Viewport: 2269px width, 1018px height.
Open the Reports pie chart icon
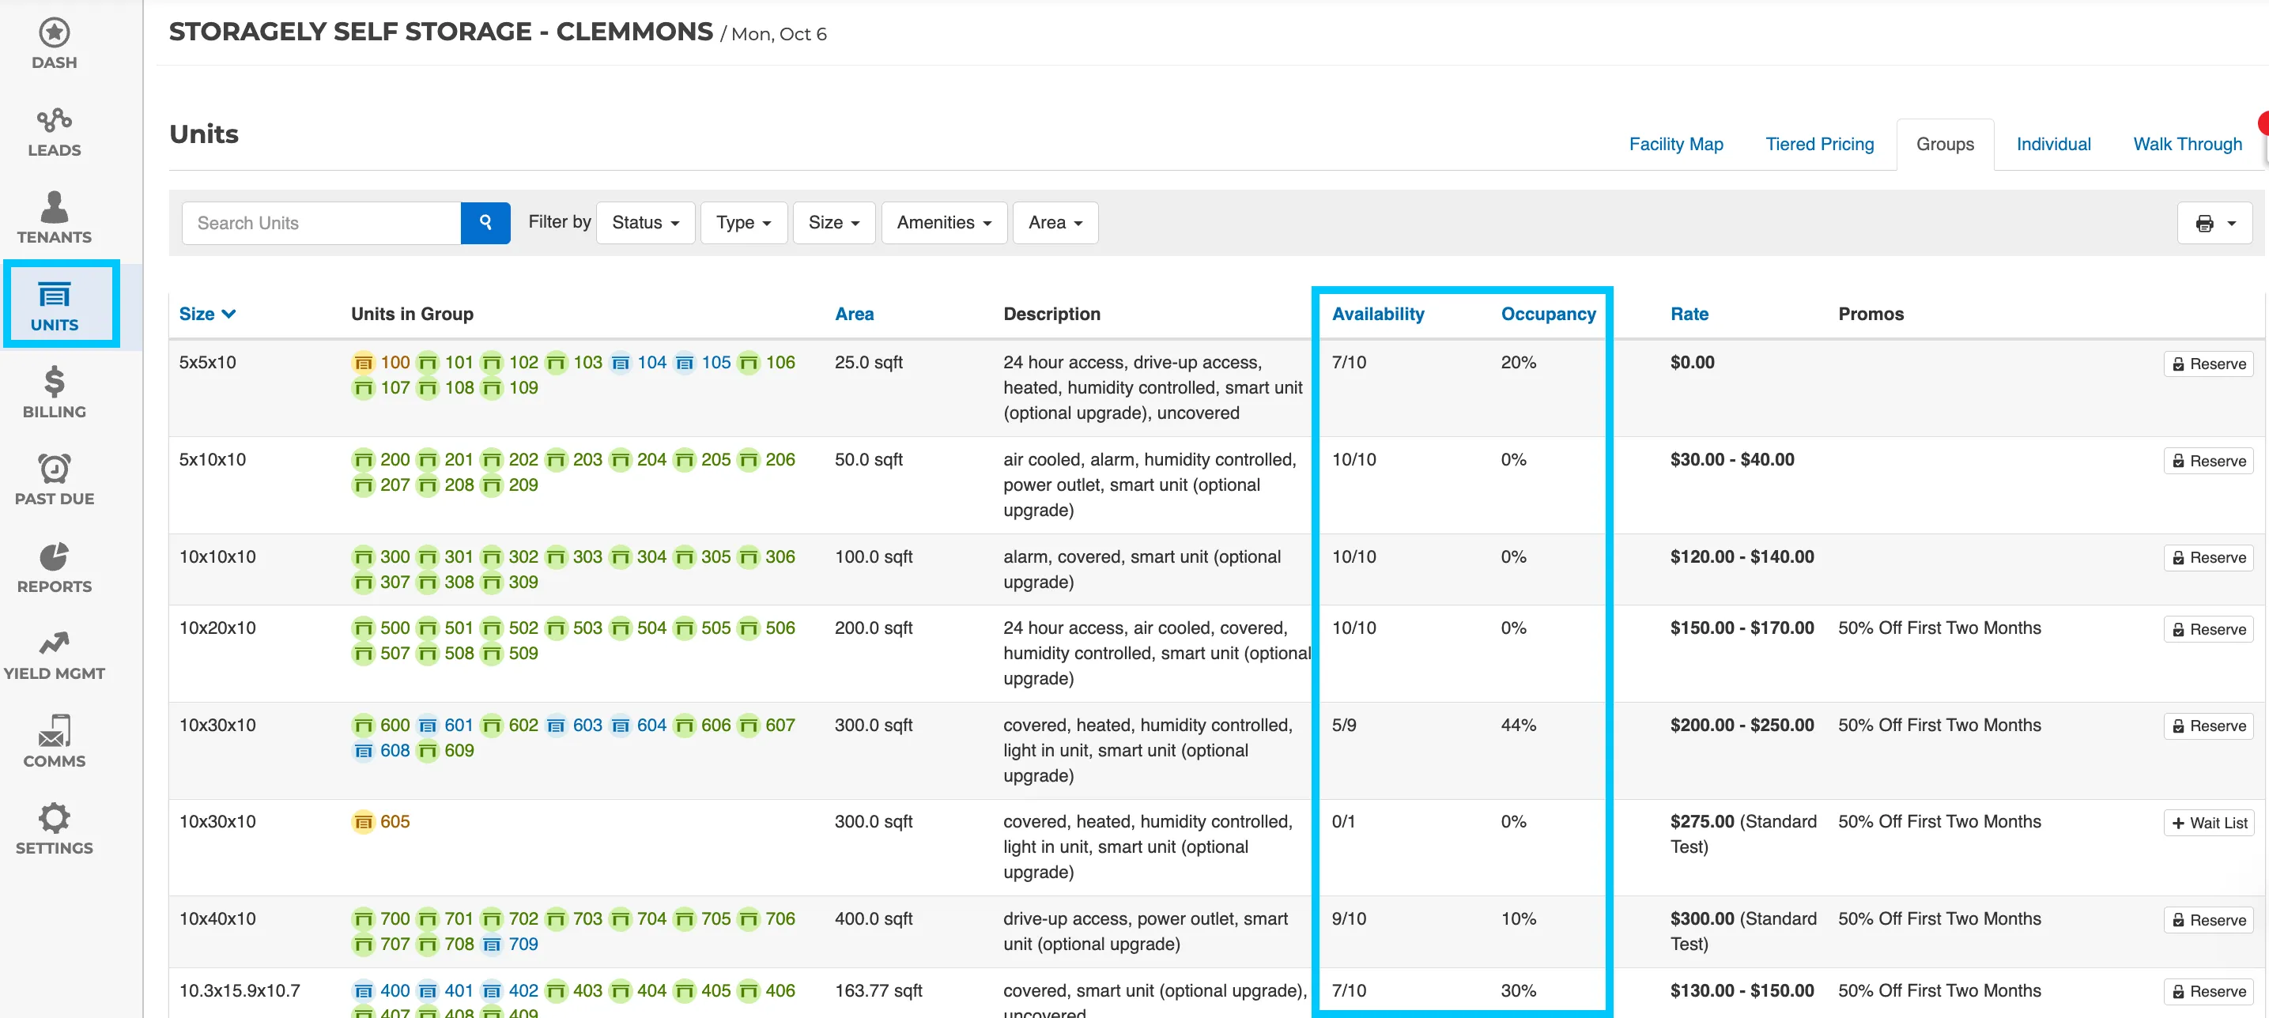pos(54,556)
